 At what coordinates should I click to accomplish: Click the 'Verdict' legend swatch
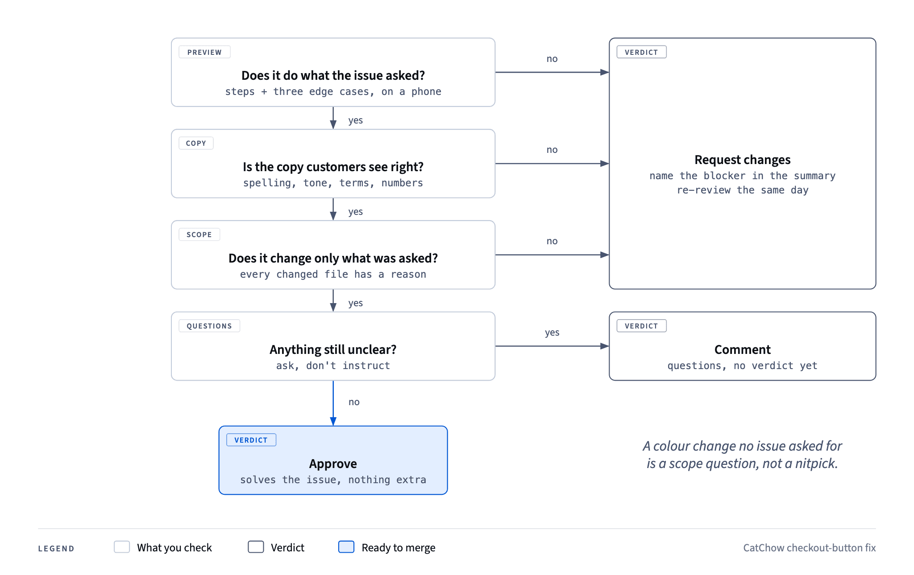pyautogui.click(x=256, y=547)
